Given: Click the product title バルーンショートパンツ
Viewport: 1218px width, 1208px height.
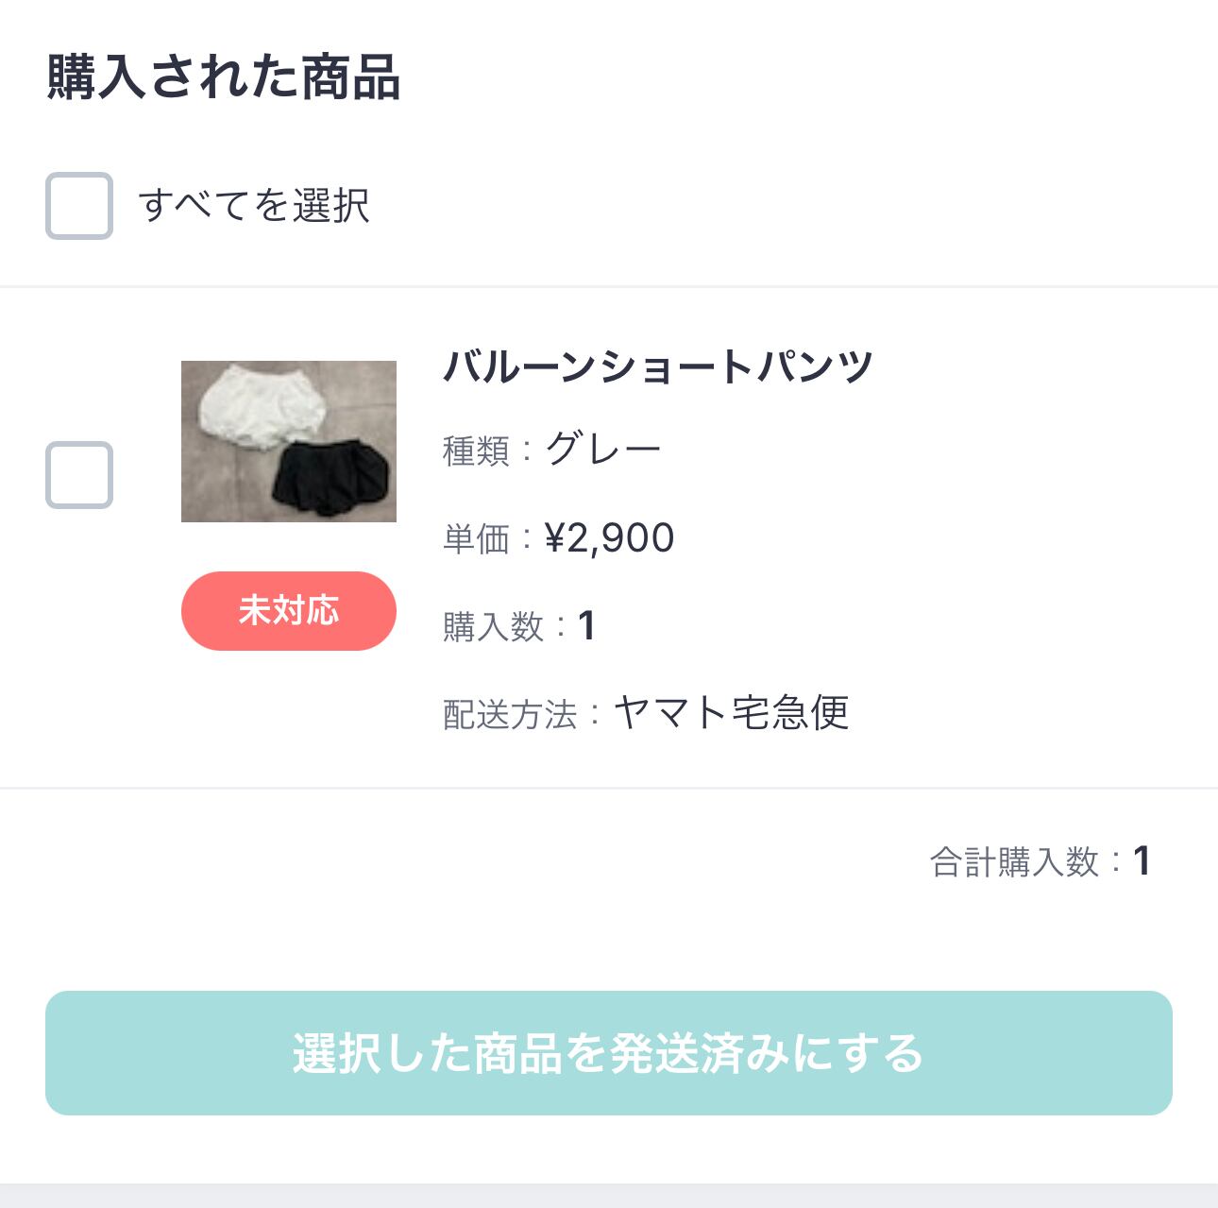Looking at the screenshot, I should coord(658,366).
